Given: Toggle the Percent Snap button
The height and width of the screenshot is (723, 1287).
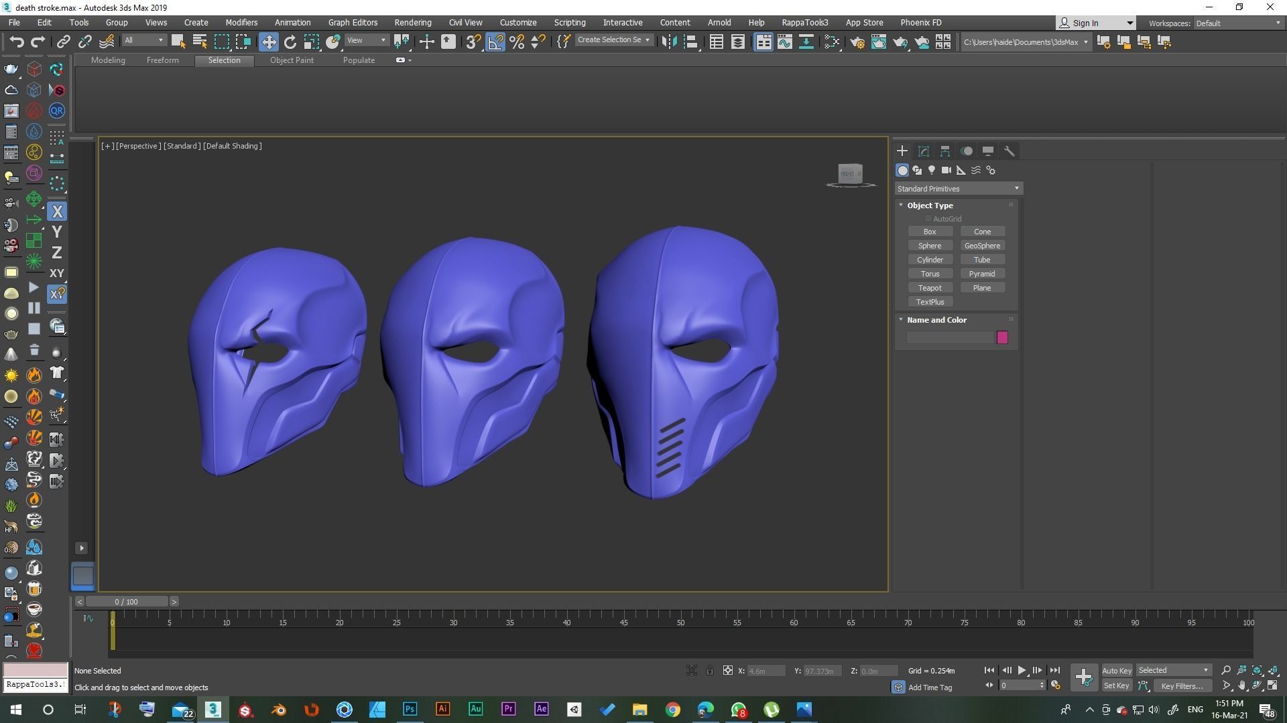Looking at the screenshot, I should tap(517, 42).
